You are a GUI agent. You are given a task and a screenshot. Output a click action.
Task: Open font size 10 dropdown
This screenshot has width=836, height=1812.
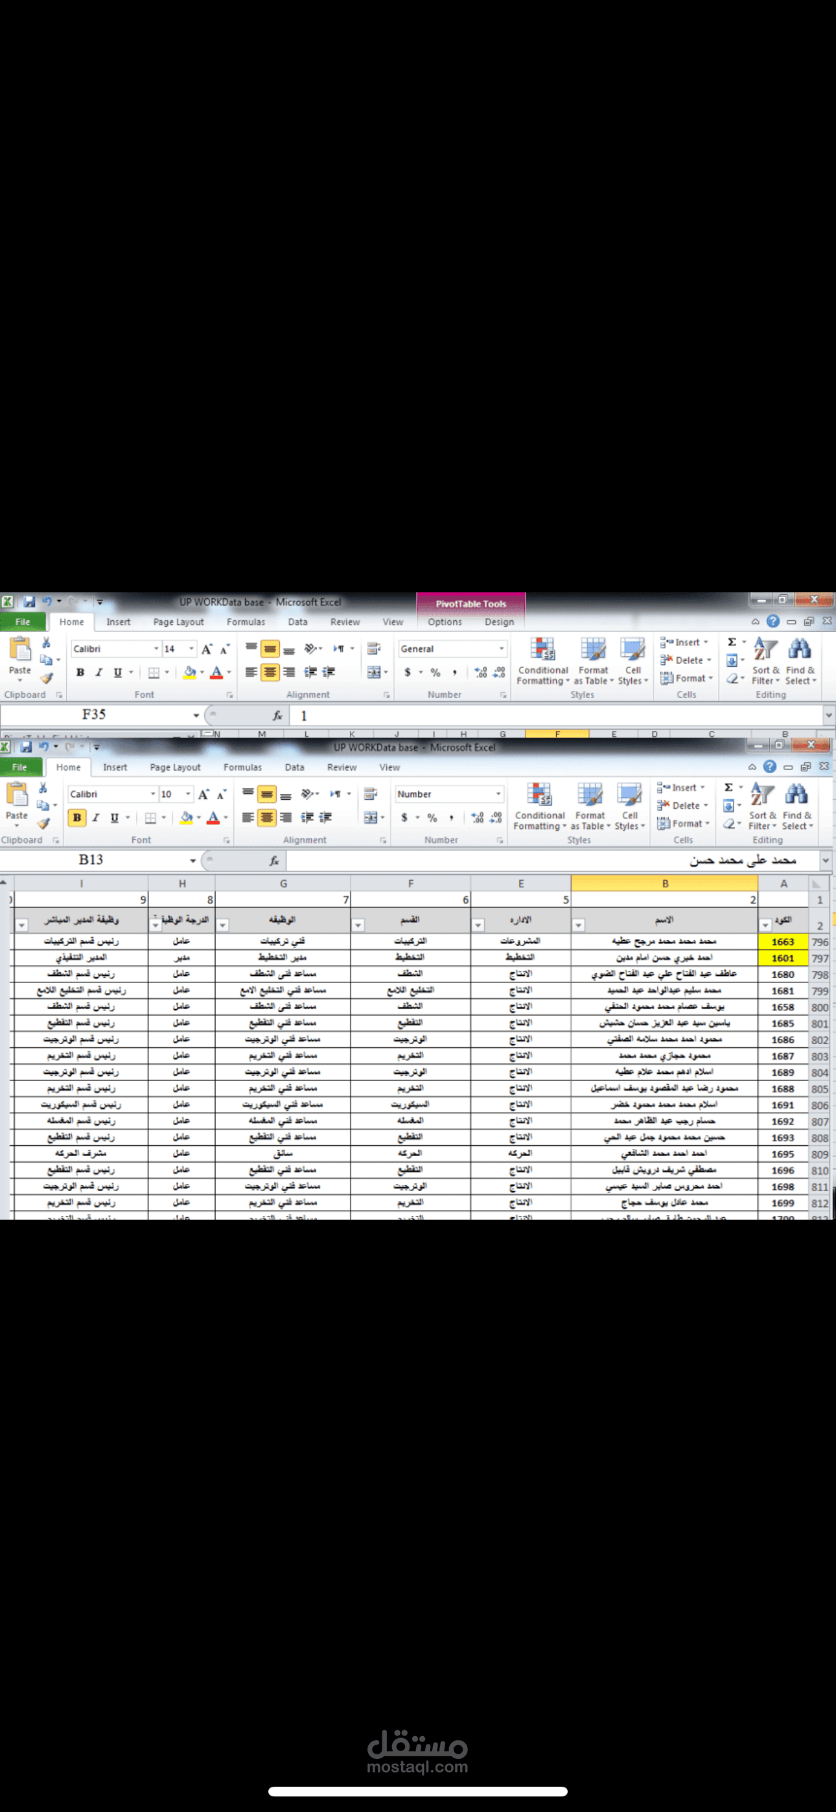click(x=188, y=794)
